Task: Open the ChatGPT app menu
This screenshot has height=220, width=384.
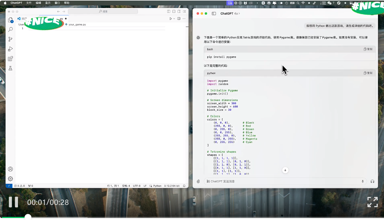Action: click(x=17, y=3)
